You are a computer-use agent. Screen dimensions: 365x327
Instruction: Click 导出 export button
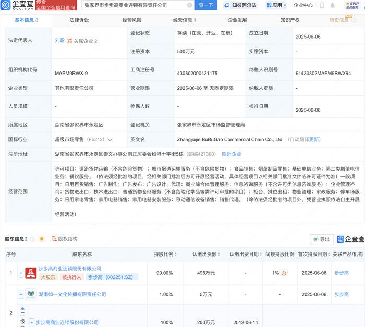(x=322, y=239)
